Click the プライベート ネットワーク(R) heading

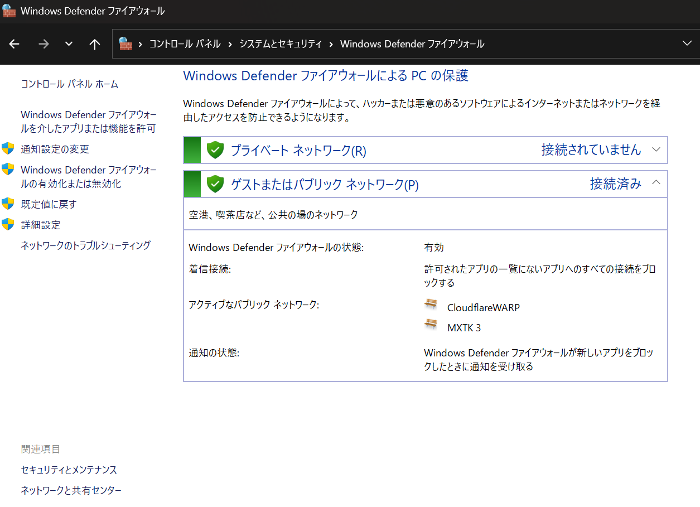[x=298, y=151]
